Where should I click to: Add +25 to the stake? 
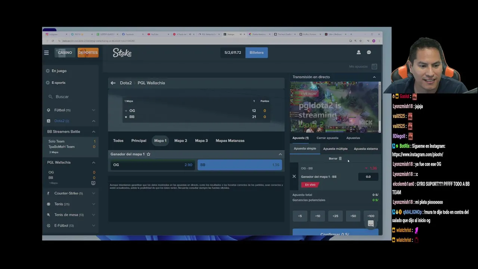[x=335, y=216]
